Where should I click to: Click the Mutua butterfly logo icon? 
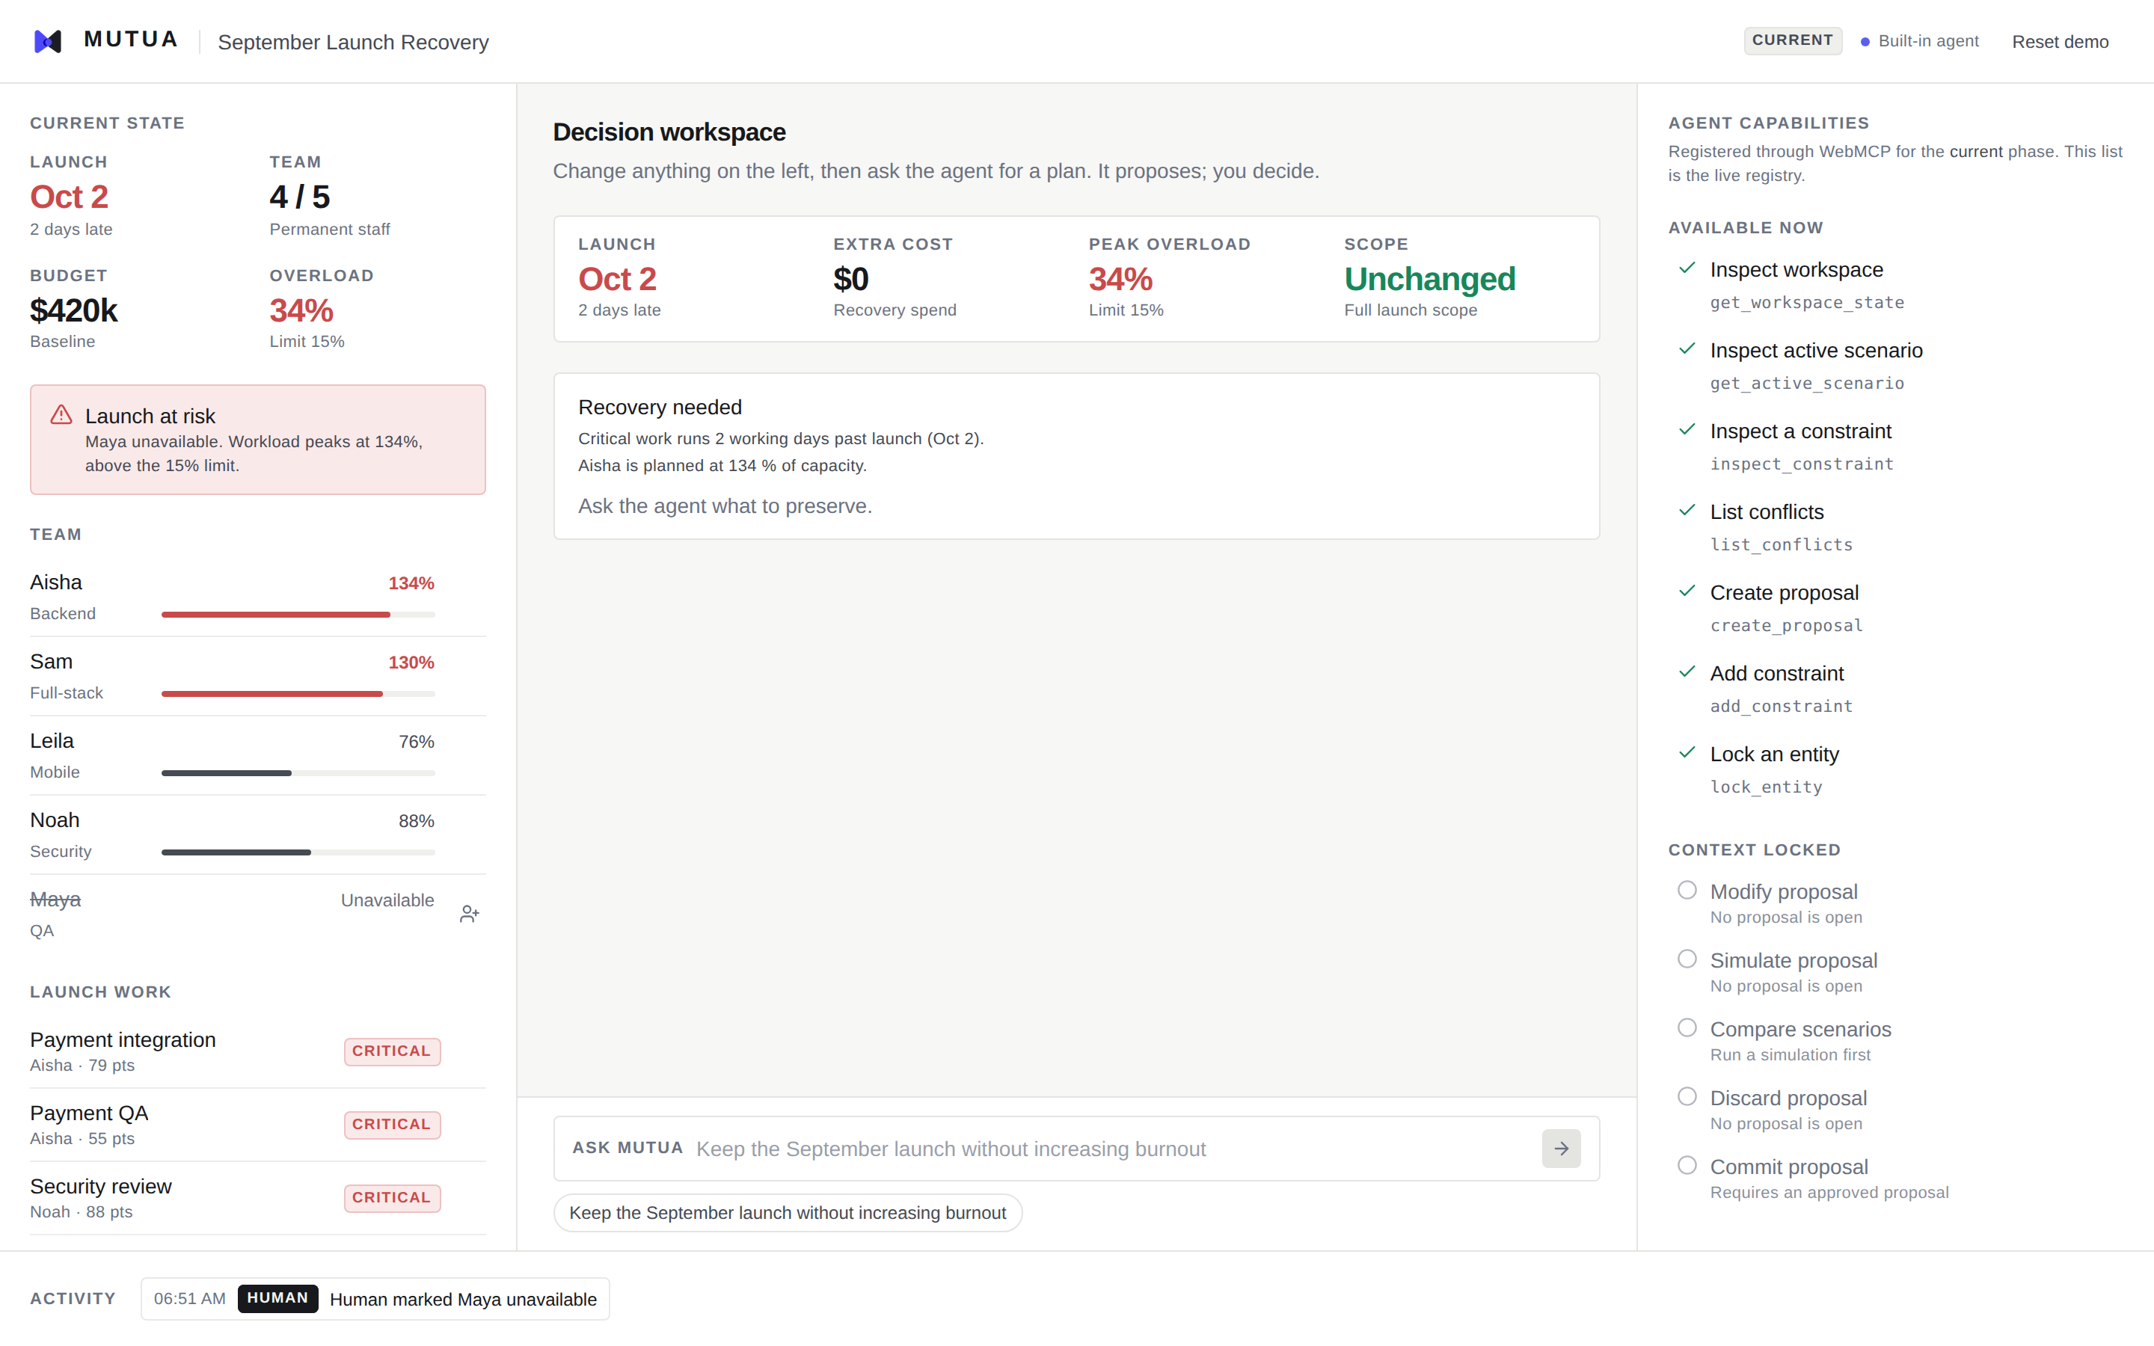click(x=47, y=41)
